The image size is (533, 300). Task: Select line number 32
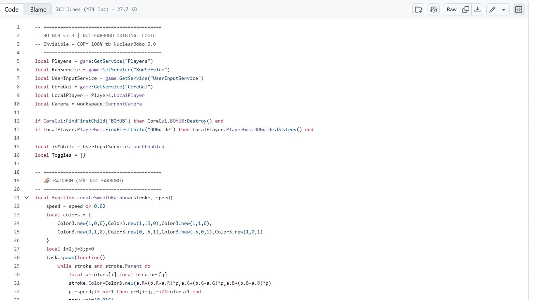coord(17,291)
